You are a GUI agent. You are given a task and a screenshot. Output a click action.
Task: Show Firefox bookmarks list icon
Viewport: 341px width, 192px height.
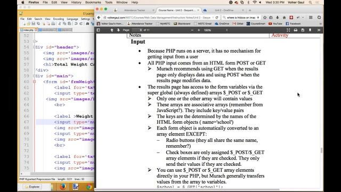click(271, 18)
